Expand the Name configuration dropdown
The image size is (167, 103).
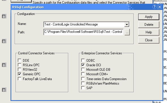tap(127, 24)
